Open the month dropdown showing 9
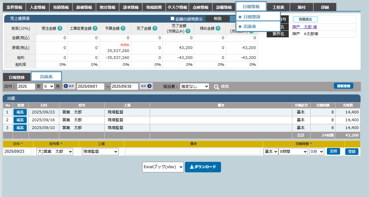The image size is (369, 197). tap(48, 86)
